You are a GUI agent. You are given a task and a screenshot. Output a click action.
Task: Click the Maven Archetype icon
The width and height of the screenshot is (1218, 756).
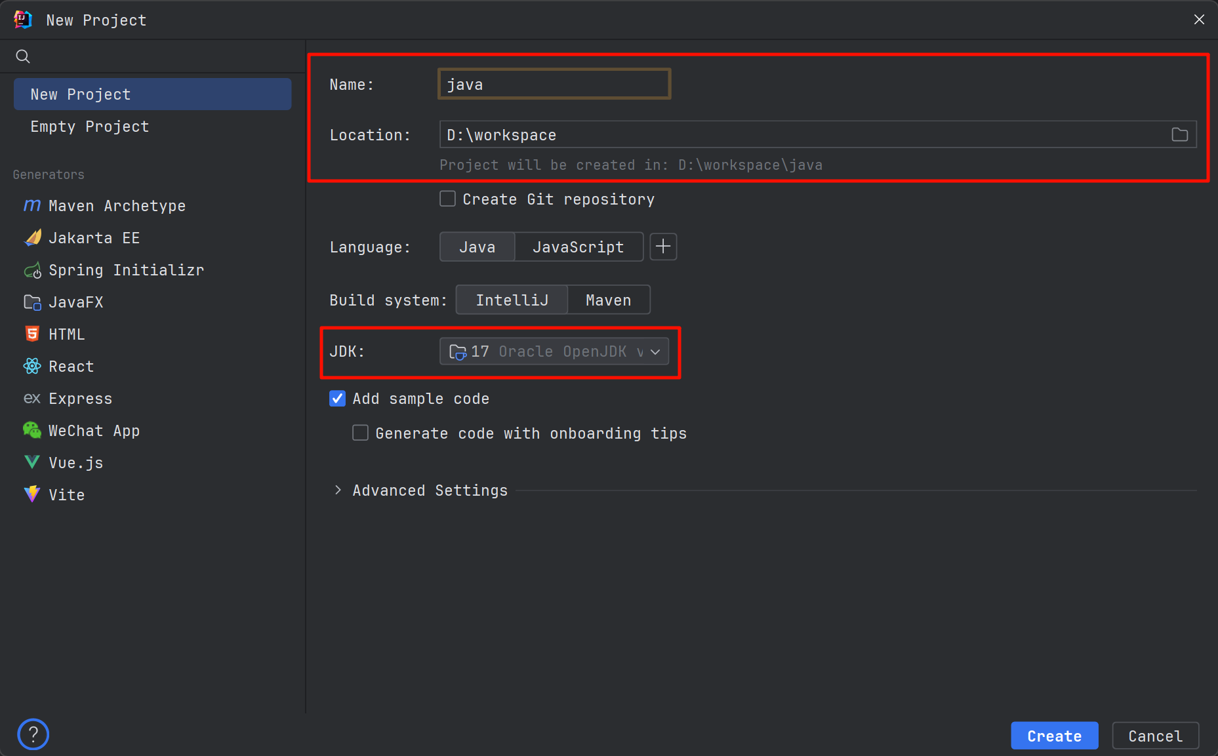[x=32, y=206]
